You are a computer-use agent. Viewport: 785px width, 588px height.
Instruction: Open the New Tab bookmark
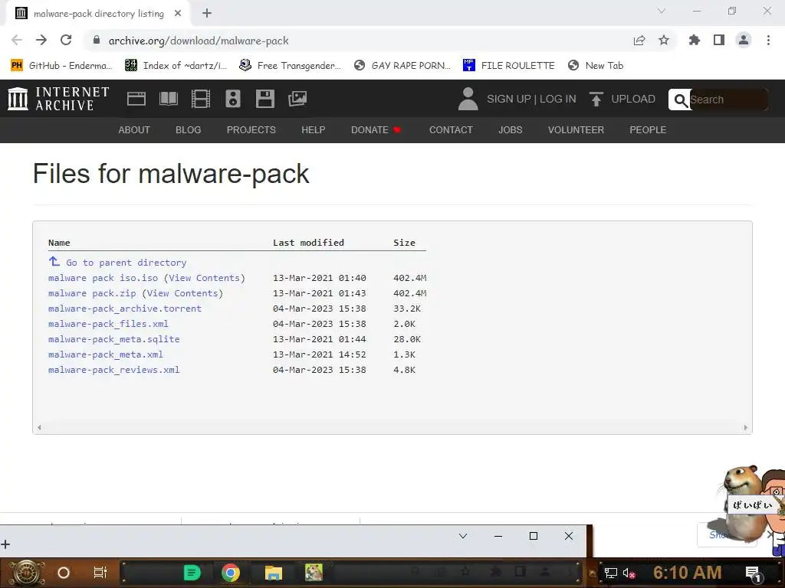596,66
